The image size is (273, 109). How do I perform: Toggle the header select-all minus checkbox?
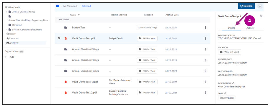click(58, 6)
